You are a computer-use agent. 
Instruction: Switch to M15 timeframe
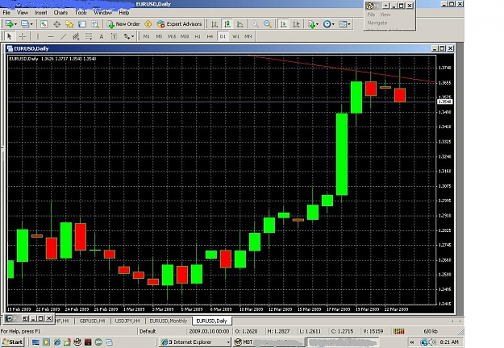point(172,36)
